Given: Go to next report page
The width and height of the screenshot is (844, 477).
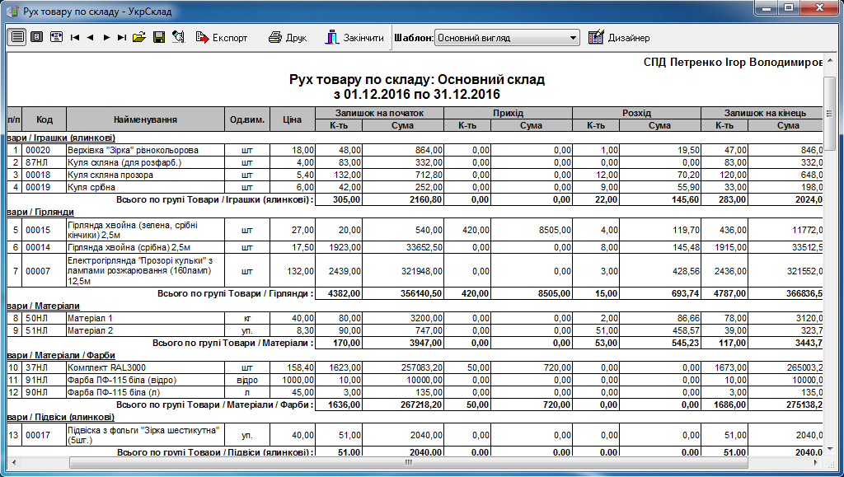Looking at the screenshot, I should coord(106,38).
